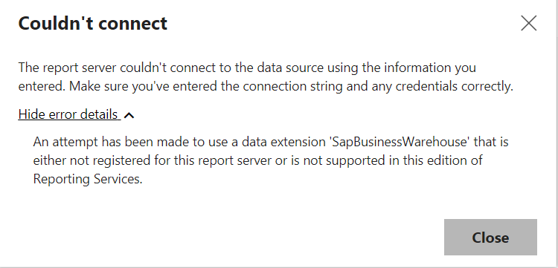558x268 pixels.
Task: Click the Hide error details link
Action: pyautogui.click(x=69, y=114)
